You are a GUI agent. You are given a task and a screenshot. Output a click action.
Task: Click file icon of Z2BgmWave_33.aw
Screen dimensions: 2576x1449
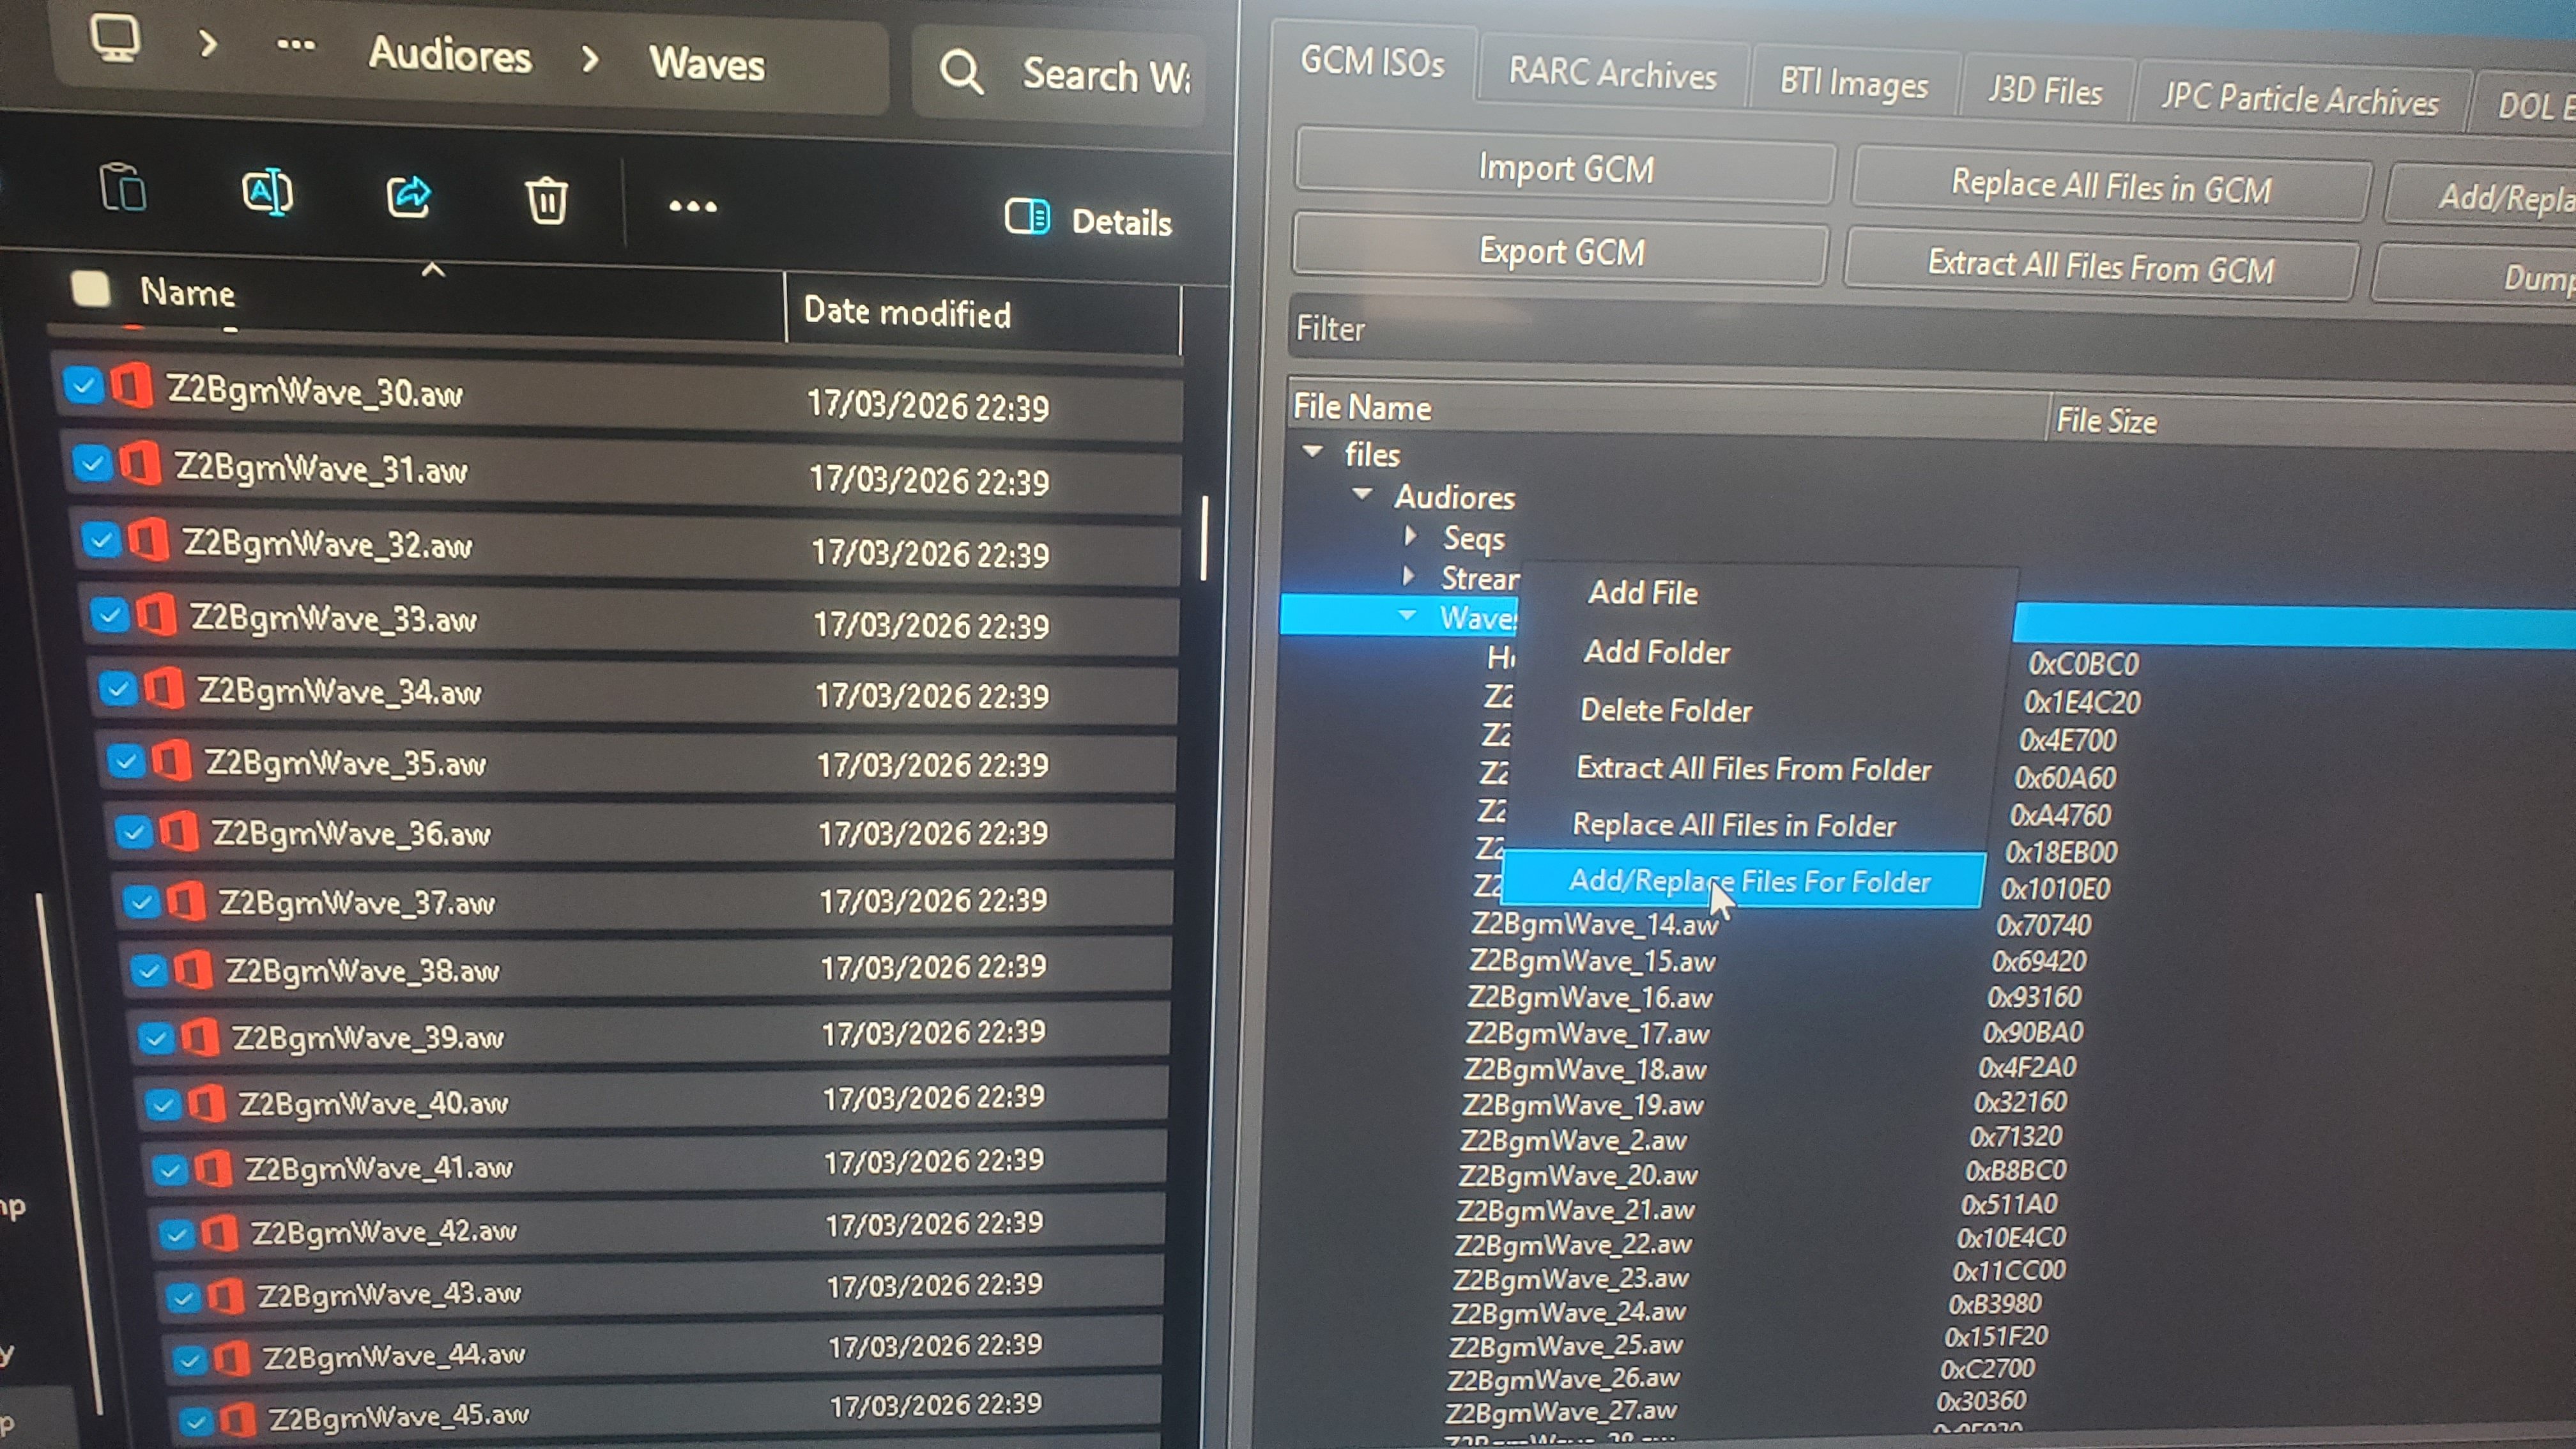pyautogui.click(x=156, y=615)
